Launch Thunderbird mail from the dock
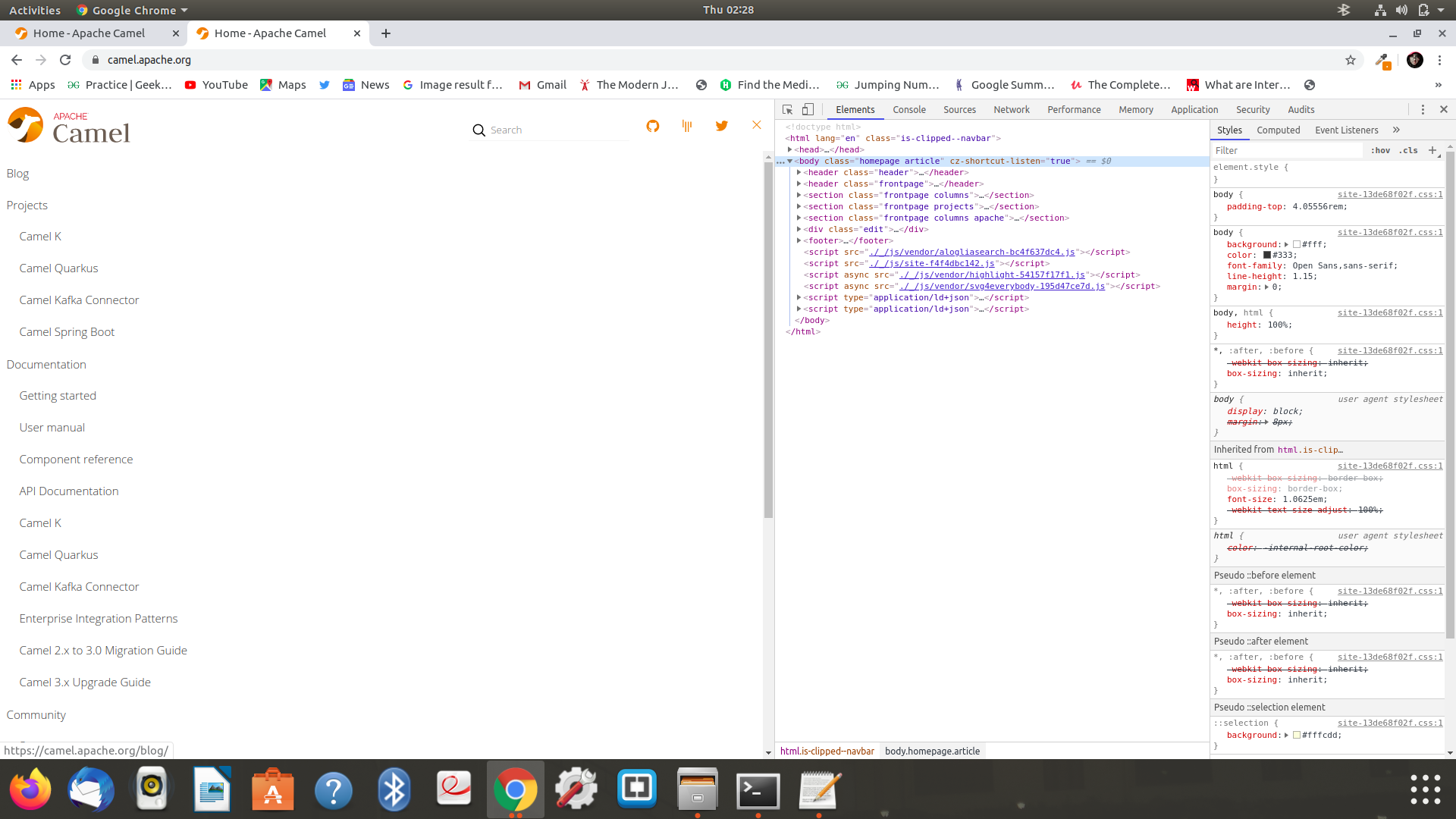The image size is (1456, 819). tap(91, 789)
